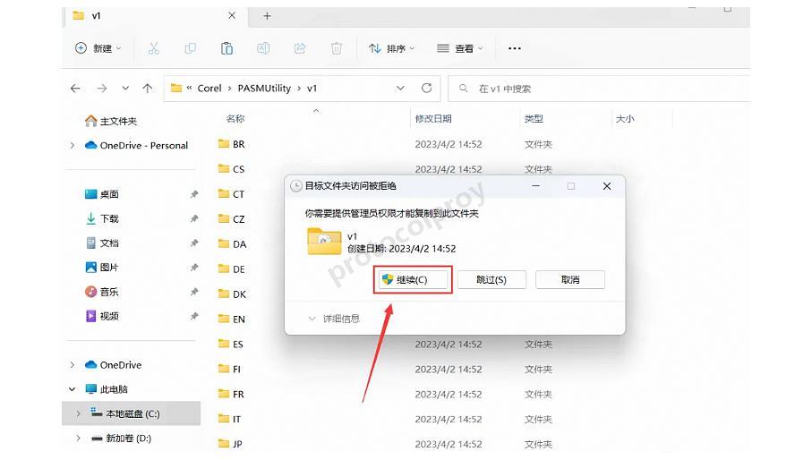Screen dimensions: 812x460
Task: Expand the OneDrive tree node
Action: click(73, 365)
